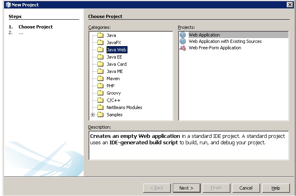Open Help for the wizard

(276, 188)
